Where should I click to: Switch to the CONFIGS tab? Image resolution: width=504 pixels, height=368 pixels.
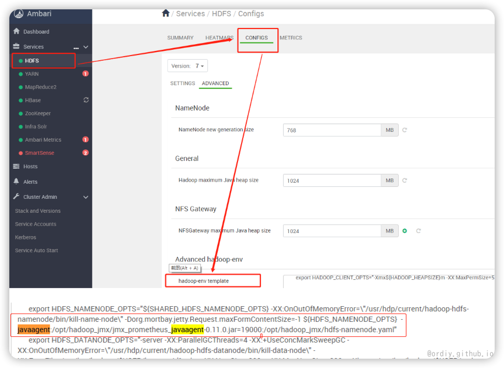(x=257, y=38)
